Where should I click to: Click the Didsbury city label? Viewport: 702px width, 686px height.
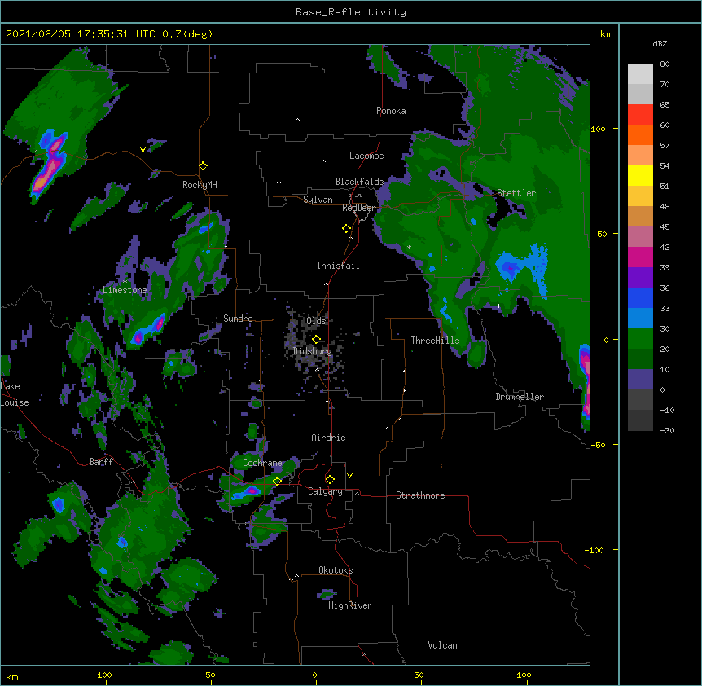point(313,351)
